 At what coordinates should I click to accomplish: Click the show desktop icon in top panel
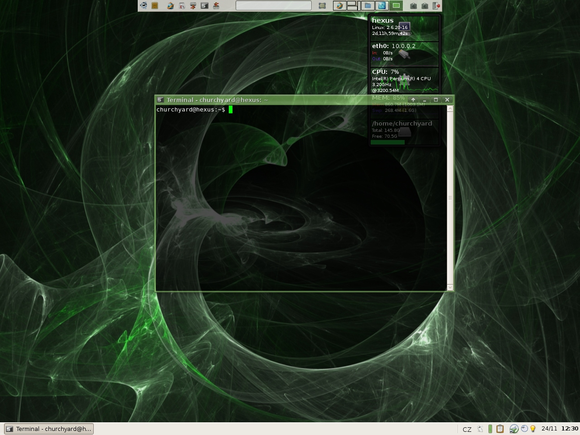click(x=322, y=5)
